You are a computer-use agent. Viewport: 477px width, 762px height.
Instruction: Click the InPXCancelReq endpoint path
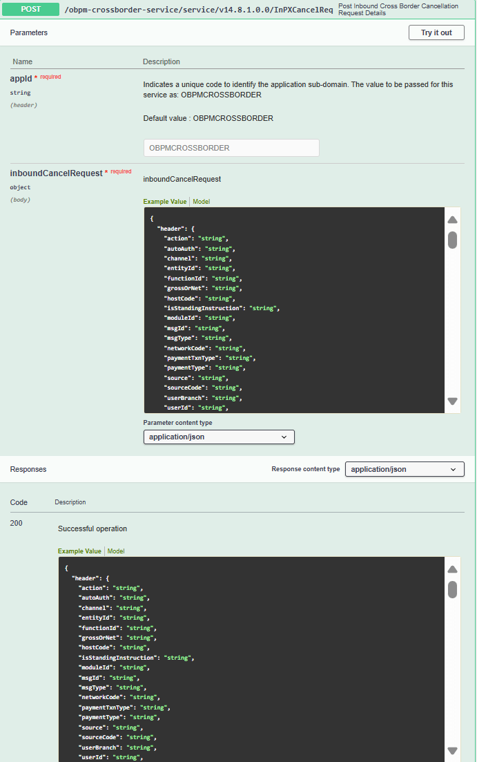199,10
